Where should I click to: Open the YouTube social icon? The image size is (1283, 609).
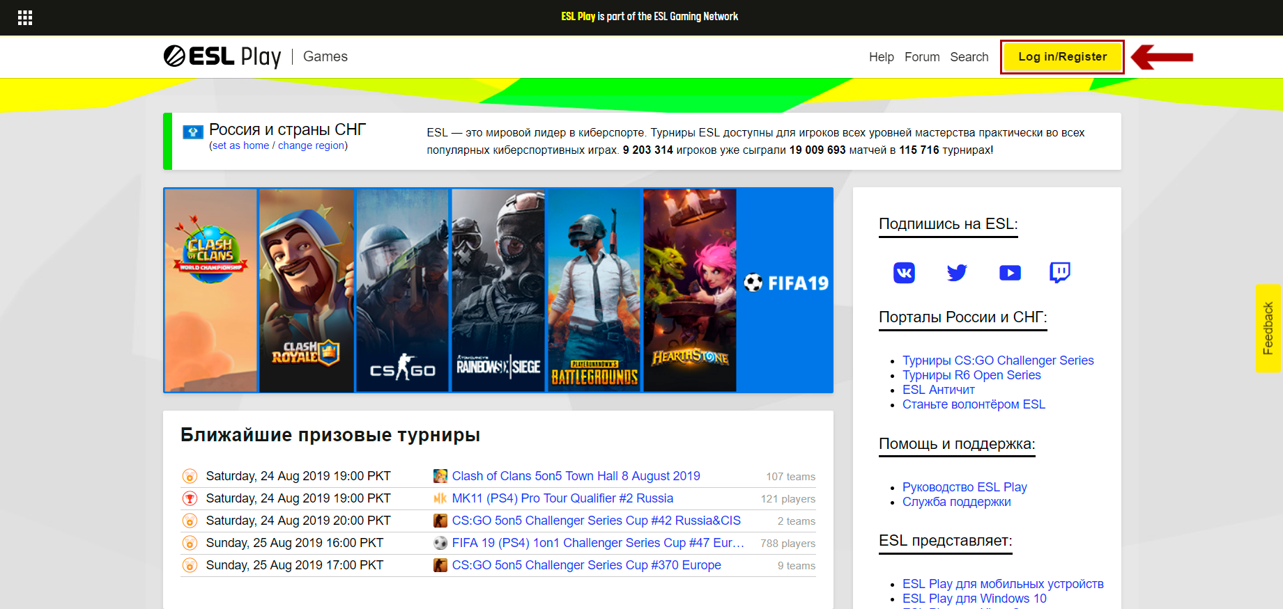coord(1010,272)
